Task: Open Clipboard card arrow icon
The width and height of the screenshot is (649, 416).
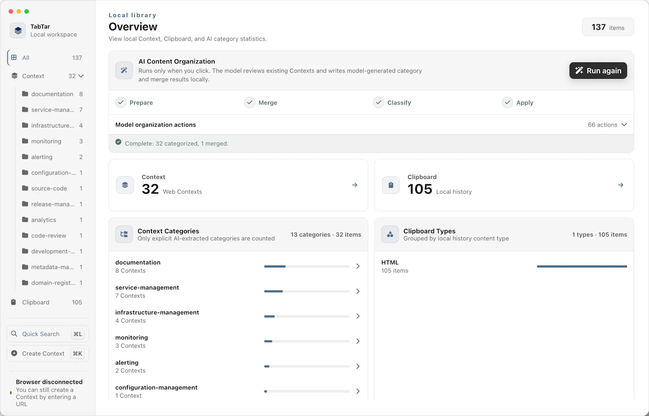Action: 621,185
